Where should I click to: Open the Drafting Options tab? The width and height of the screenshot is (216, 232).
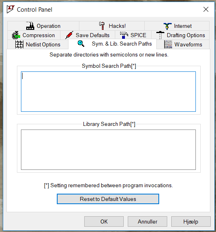[181, 35]
